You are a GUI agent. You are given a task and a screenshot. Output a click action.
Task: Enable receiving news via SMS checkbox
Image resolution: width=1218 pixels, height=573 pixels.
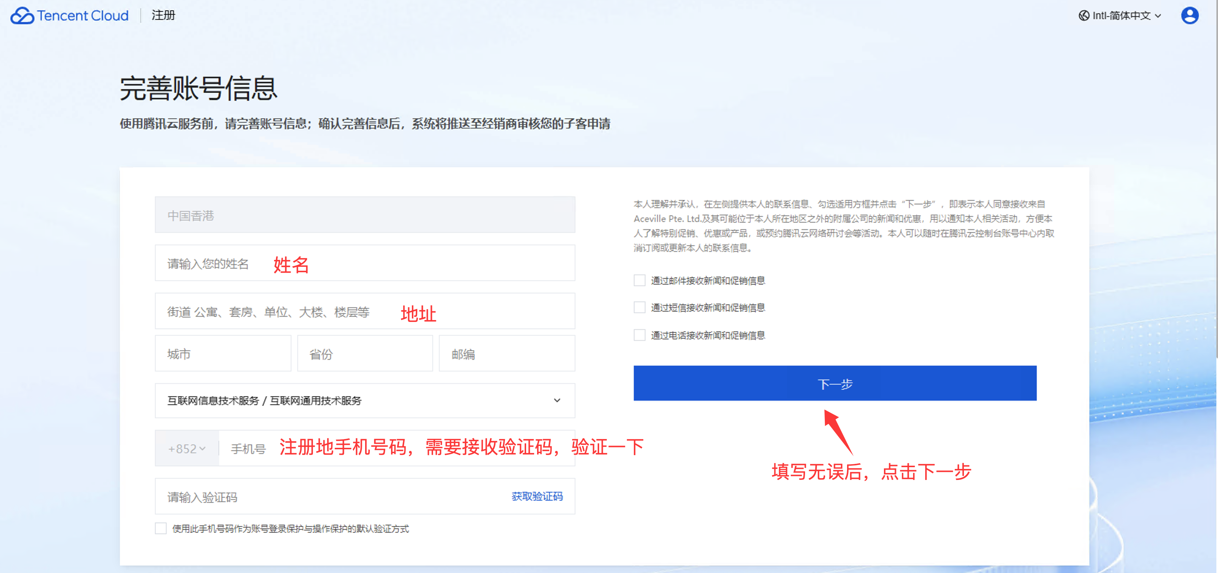point(639,307)
